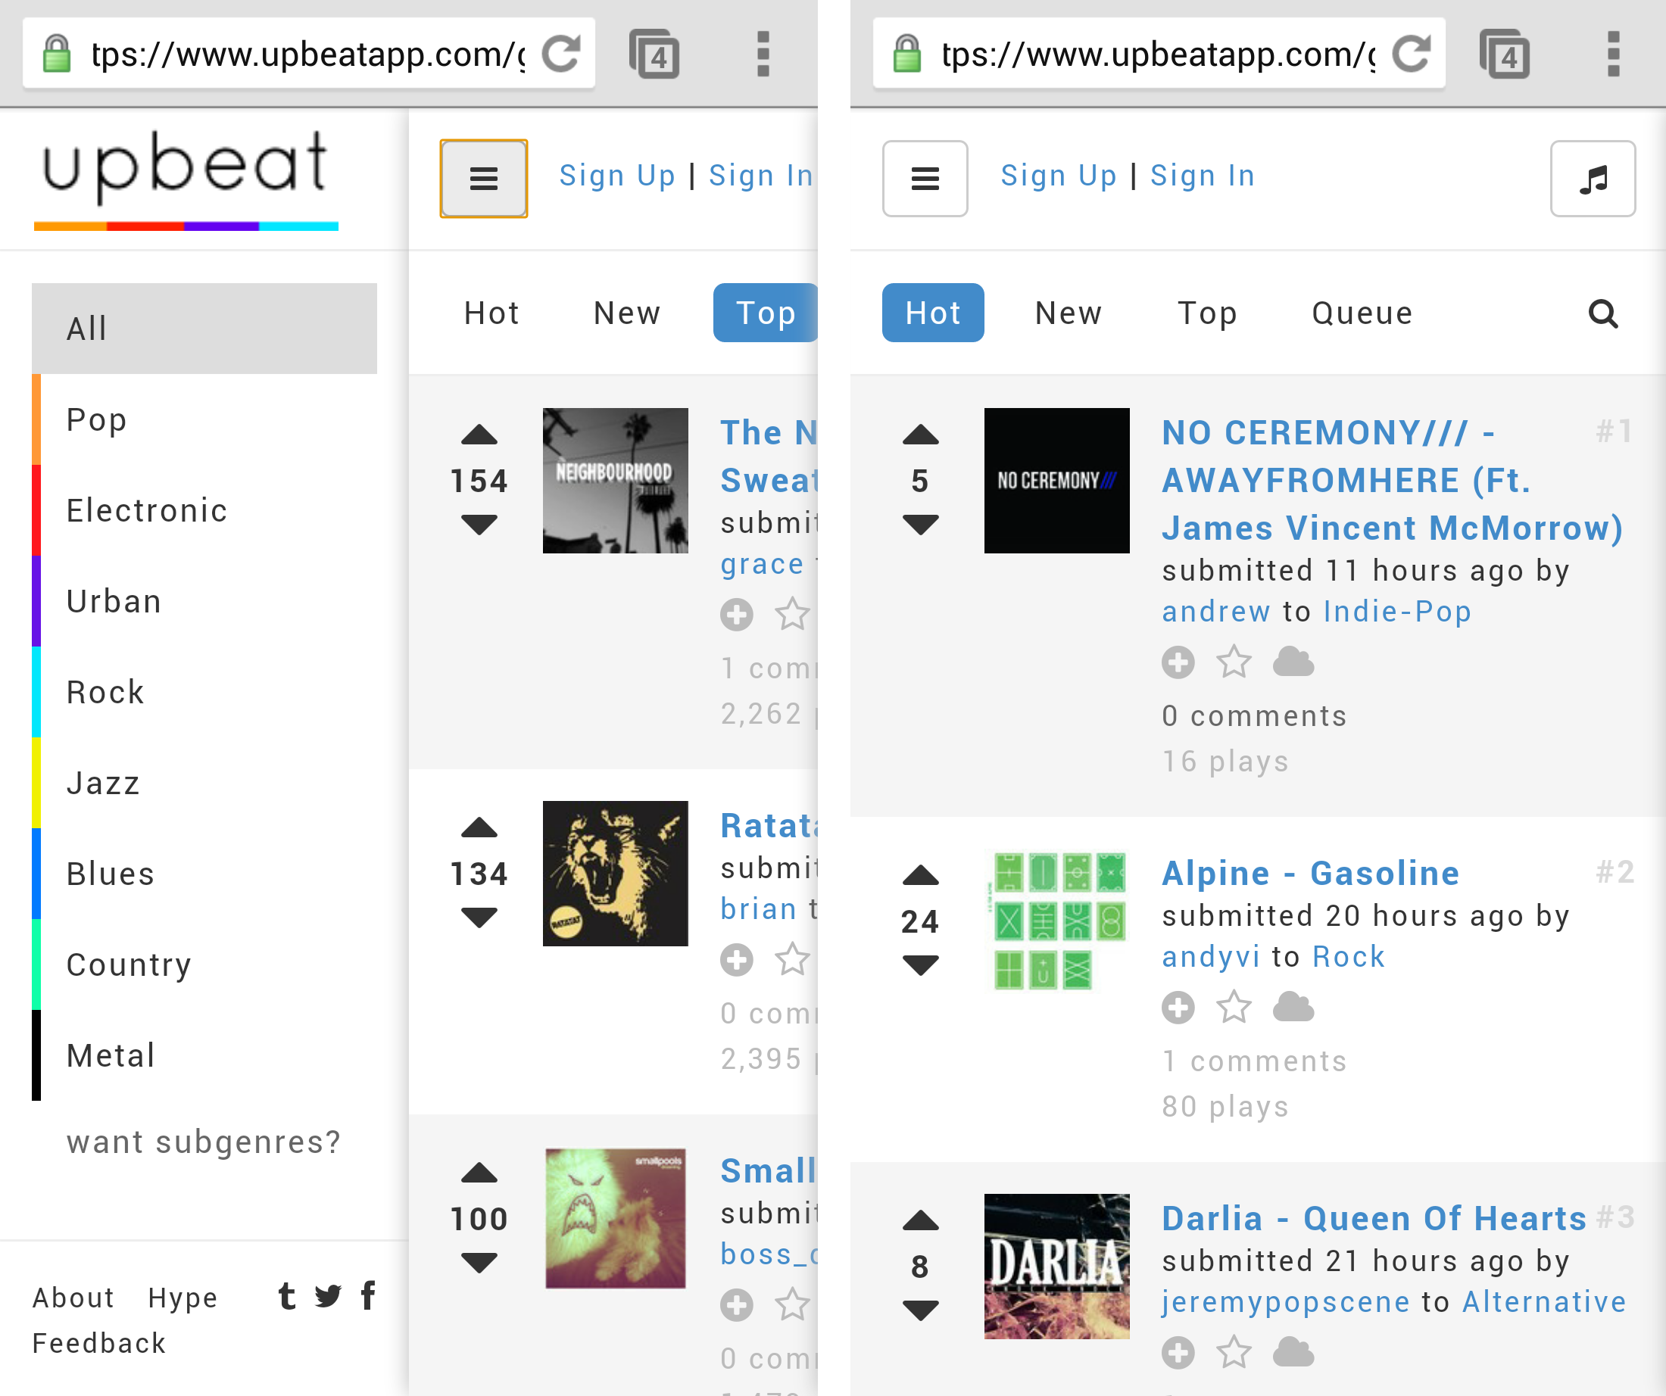Screen dimensions: 1666x1396
Task: Open user andrew's profile
Action: click(1216, 612)
